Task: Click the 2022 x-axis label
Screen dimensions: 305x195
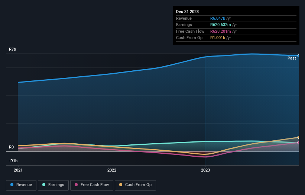Action: 112,170
